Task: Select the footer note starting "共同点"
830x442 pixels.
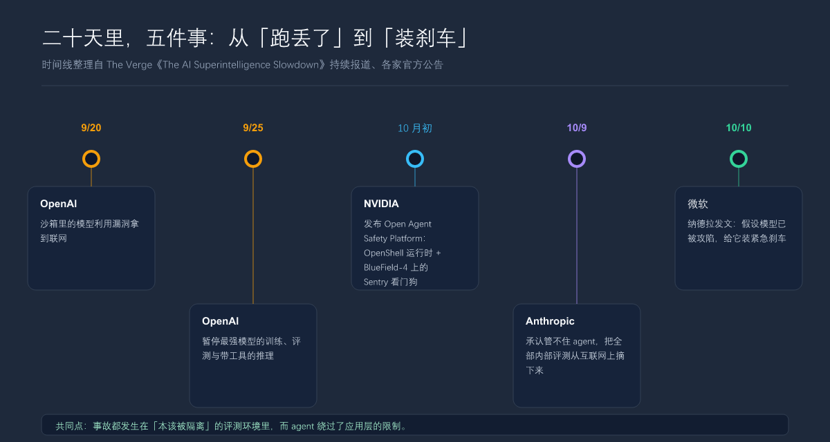Action: (x=233, y=426)
